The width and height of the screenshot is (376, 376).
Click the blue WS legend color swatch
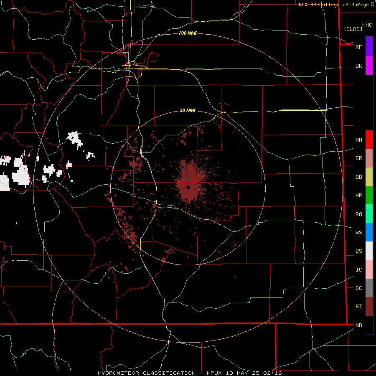click(369, 232)
